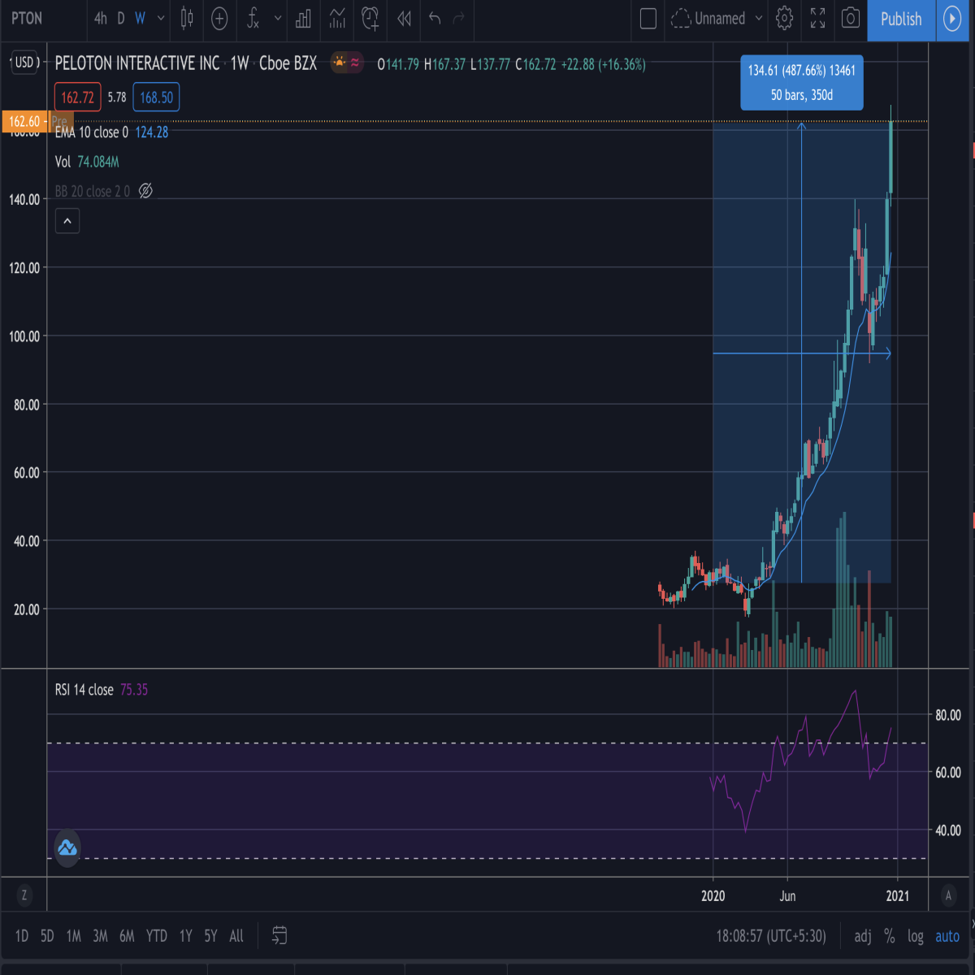Open the Unnamed layout cloud menu
This screenshot has height=975, width=975.
pyautogui.click(x=708, y=18)
